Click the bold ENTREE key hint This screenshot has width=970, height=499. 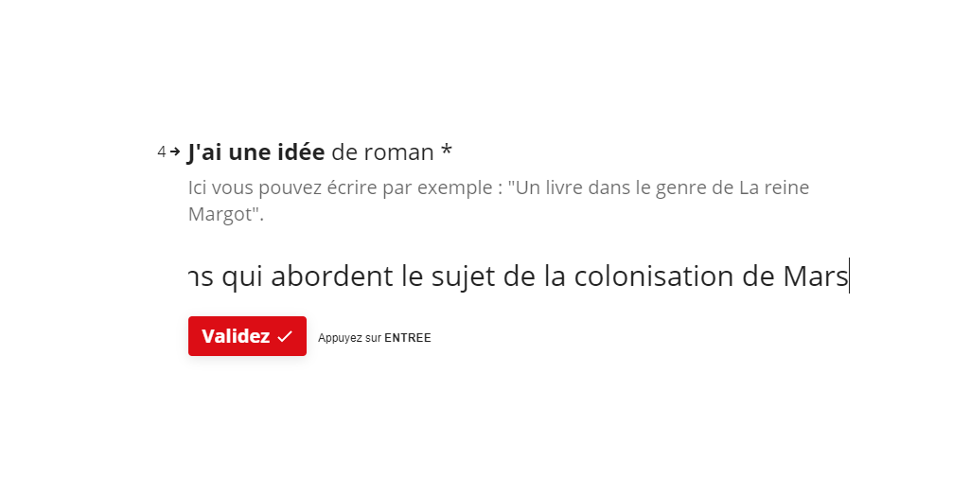(408, 338)
